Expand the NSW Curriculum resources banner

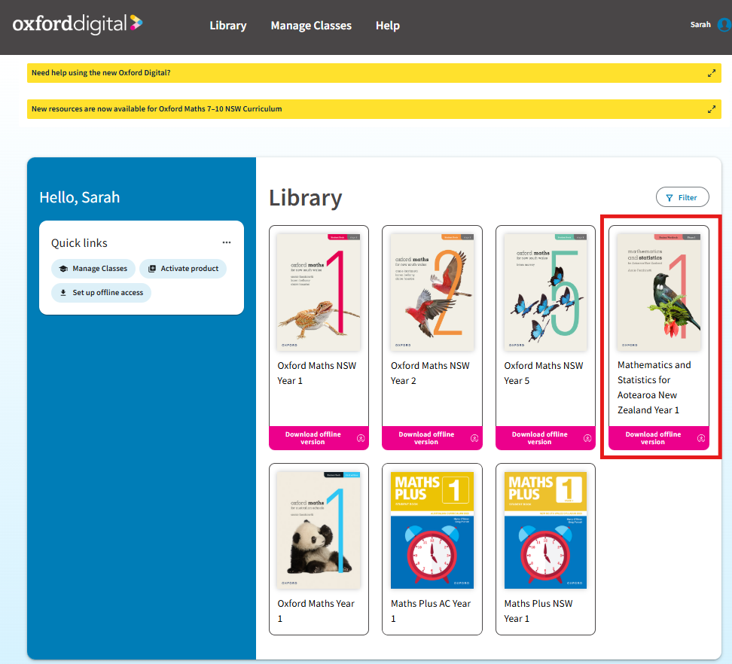(712, 109)
